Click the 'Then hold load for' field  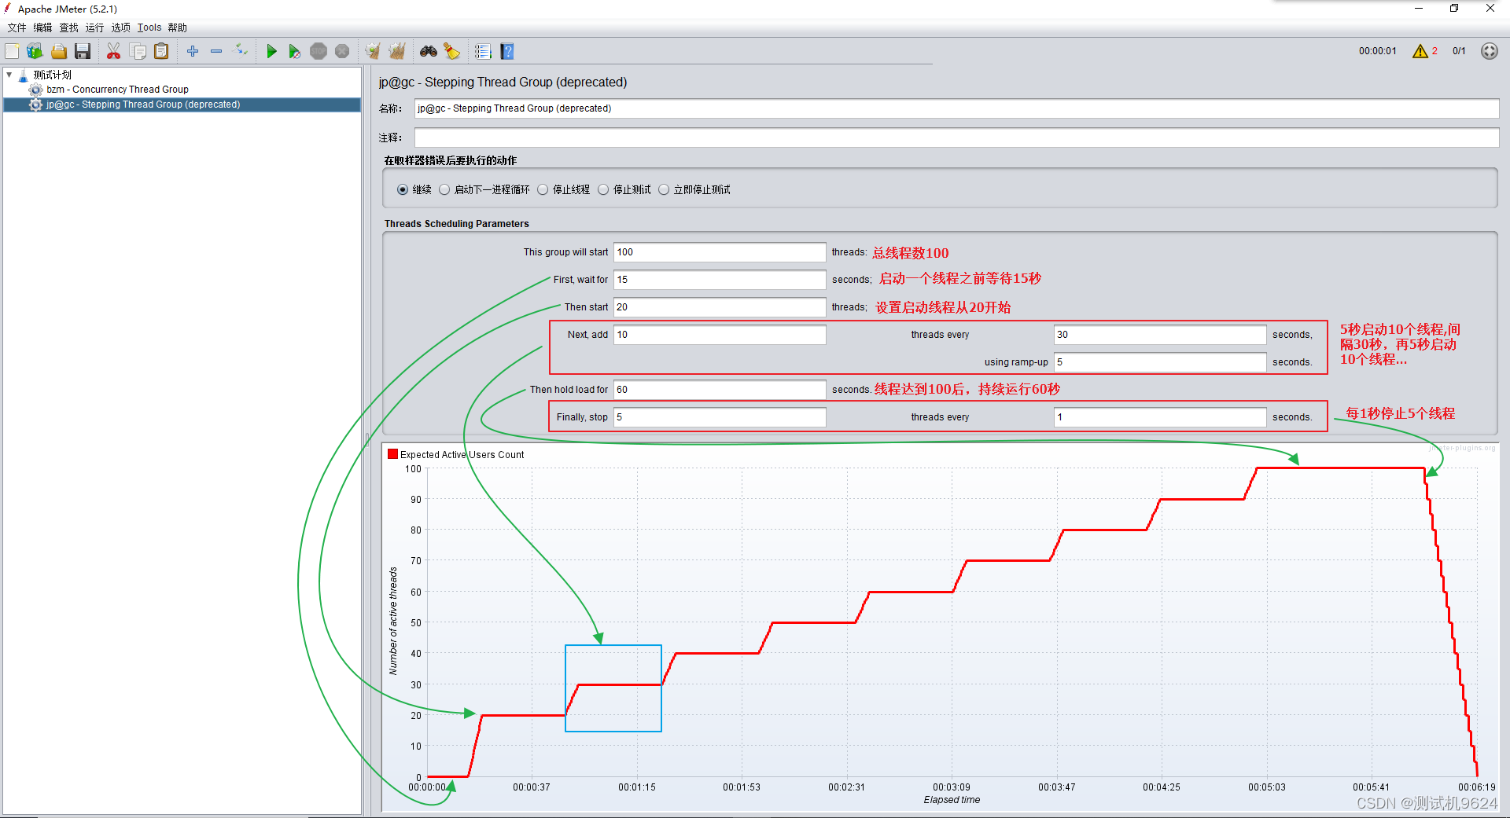pos(720,390)
